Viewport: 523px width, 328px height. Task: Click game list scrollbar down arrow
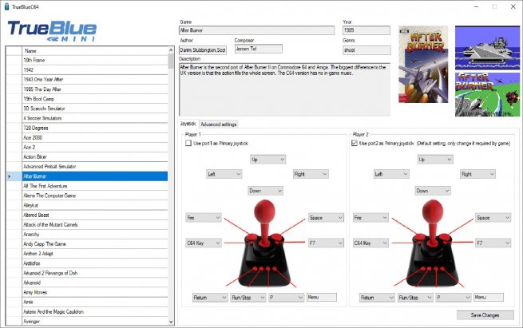point(171,322)
